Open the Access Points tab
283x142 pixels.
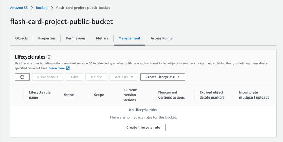point(162,38)
